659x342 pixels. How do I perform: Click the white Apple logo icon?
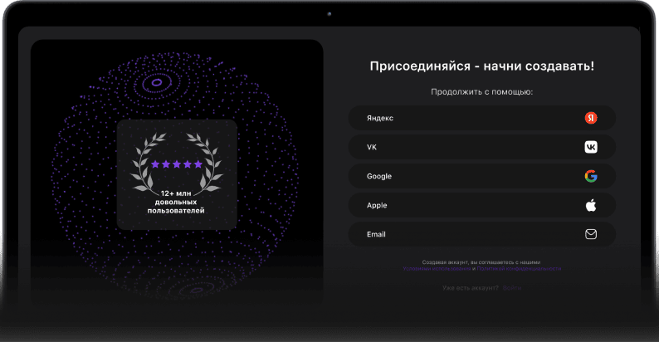(590, 205)
